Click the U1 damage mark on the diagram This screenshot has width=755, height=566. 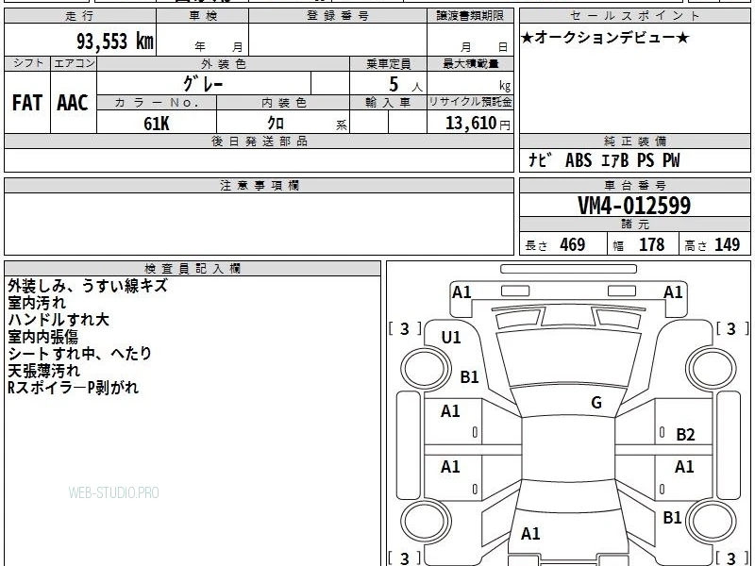click(451, 338)
